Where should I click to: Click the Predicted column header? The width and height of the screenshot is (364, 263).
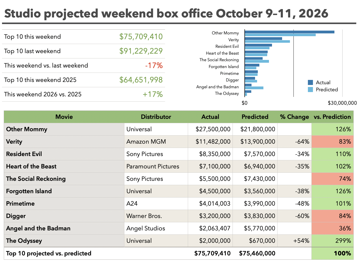click(255, 117)
